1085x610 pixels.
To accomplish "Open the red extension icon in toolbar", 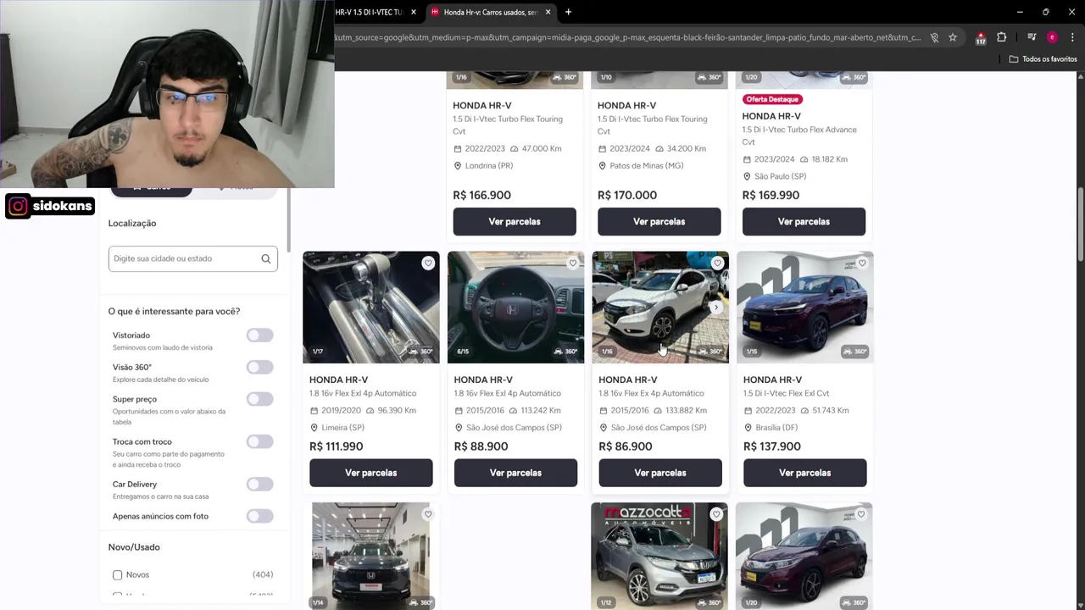I will pos(981,38).
